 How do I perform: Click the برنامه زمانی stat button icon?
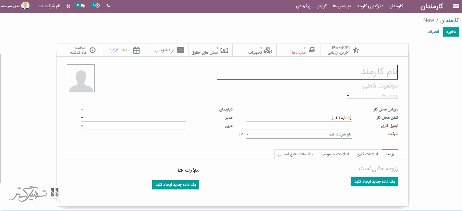pos(180,50)
